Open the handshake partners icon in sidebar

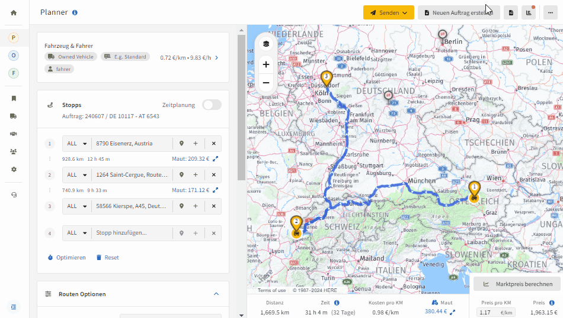[x=14, y=134]
